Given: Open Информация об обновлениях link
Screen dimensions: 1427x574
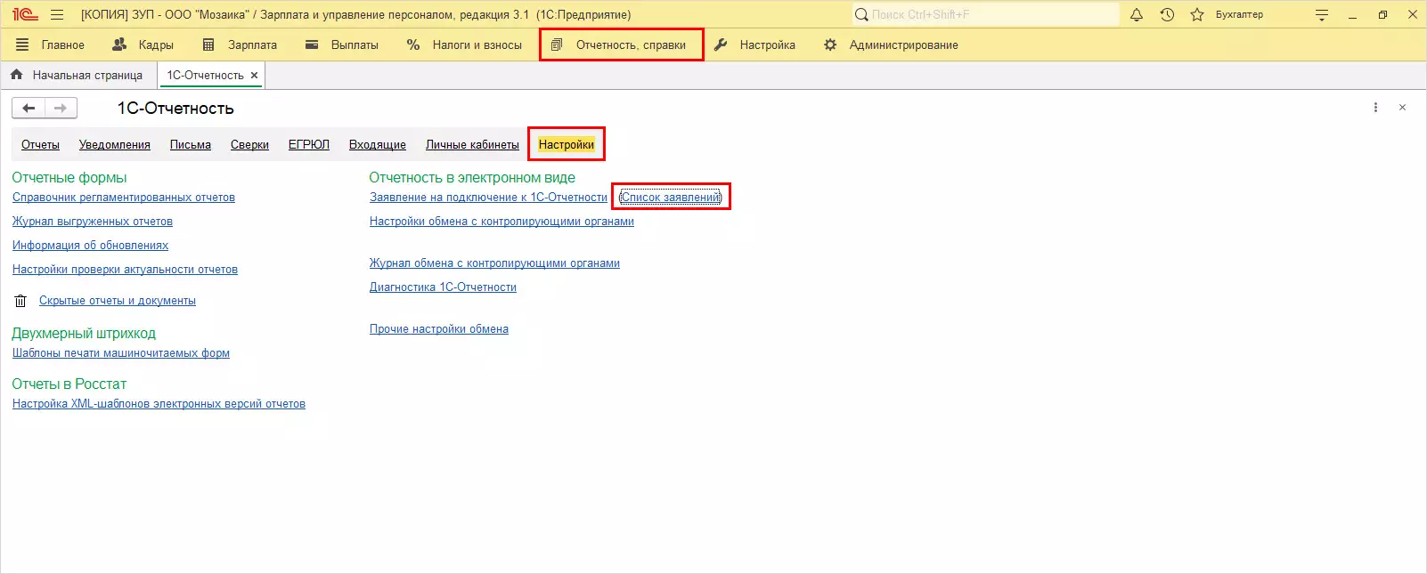Looking at the screenshot, I should pyautogui.click(x=90, y=246).
